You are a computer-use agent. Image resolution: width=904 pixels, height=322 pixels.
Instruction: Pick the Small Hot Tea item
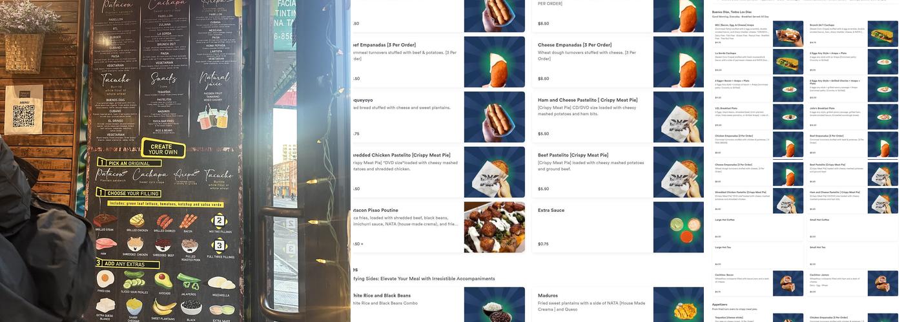[x=852, y=255]
